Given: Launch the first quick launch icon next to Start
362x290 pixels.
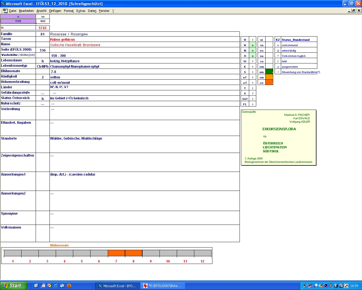Looking at the screenshot, I should click(36, 286).
